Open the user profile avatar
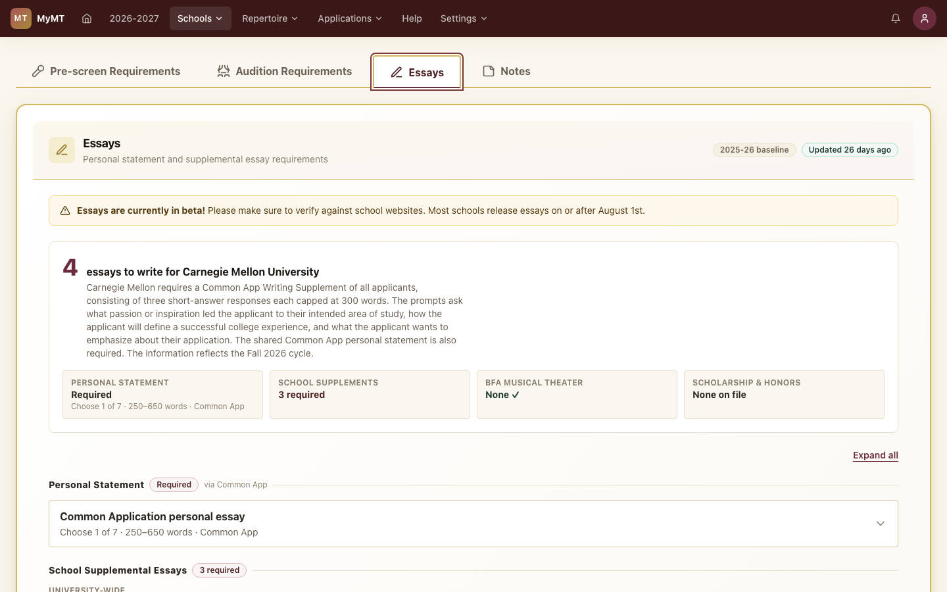Screen dimensions: 947x592 tap(925, 18)
